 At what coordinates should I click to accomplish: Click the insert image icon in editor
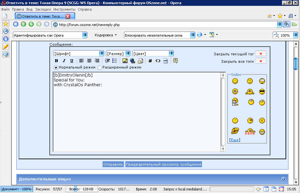tap(125, 61)
